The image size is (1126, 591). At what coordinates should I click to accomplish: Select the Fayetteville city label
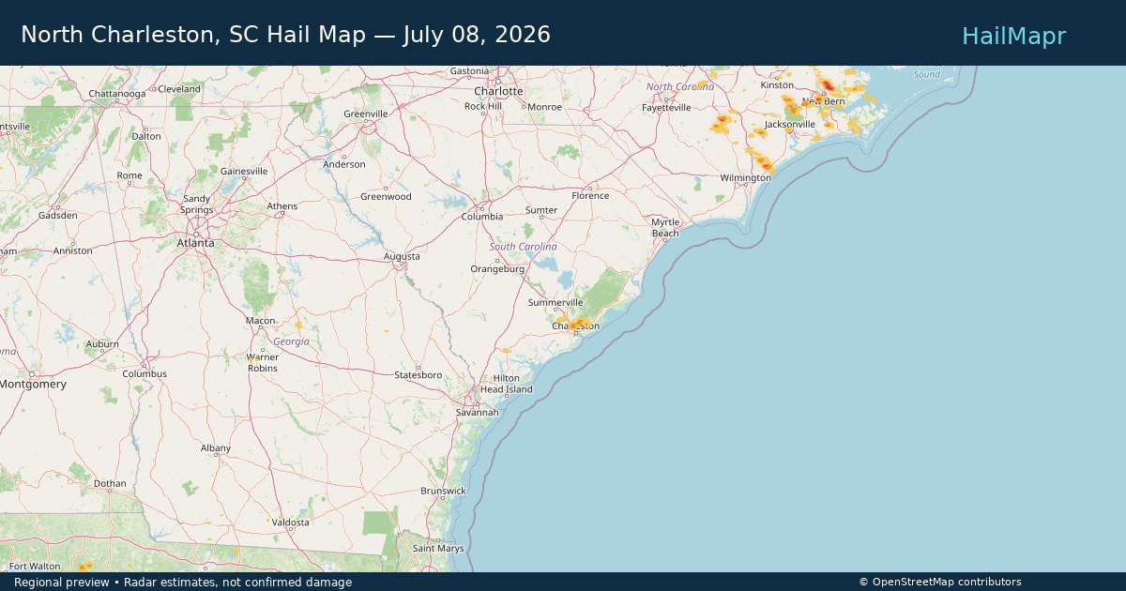(x=666, y=108)
